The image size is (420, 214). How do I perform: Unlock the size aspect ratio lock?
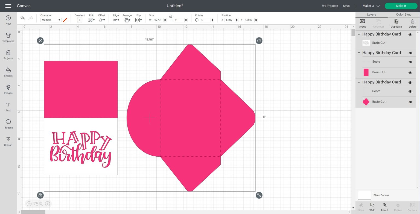click(170, 16)
